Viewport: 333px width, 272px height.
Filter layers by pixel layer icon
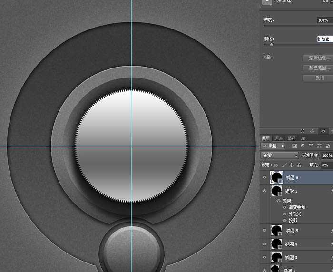294,146
